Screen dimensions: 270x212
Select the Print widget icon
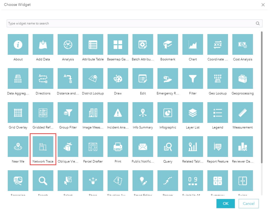[118, 147]
